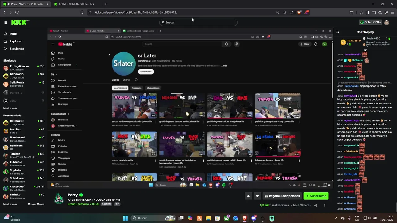Screen dimensions: 397x223
Task: Open Classybeef recommended channel
Action: pos(24,188)
